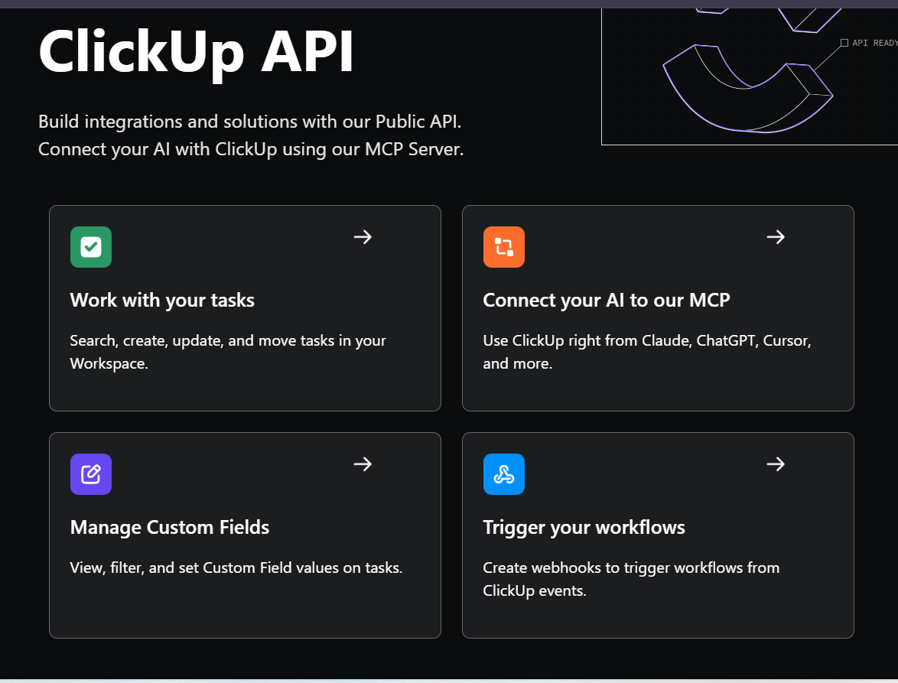Open Manage Custom Fields
Screen dimensions: 898x683
tap(169, 527)
